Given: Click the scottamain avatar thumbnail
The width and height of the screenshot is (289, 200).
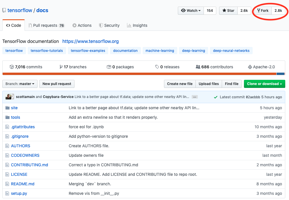Looking at the screenshot, I should tap(8, 97).
